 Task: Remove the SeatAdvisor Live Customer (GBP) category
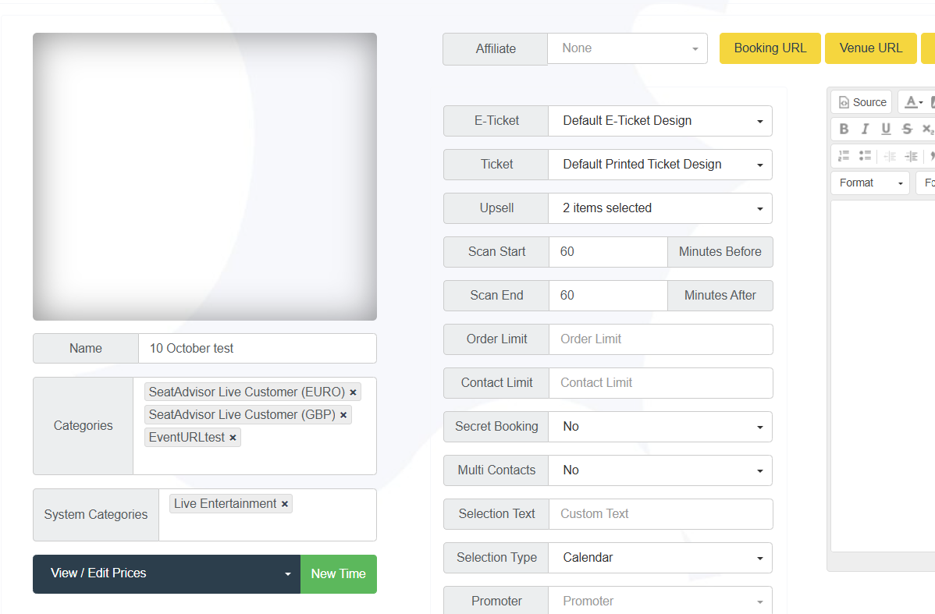coord(343,416)
